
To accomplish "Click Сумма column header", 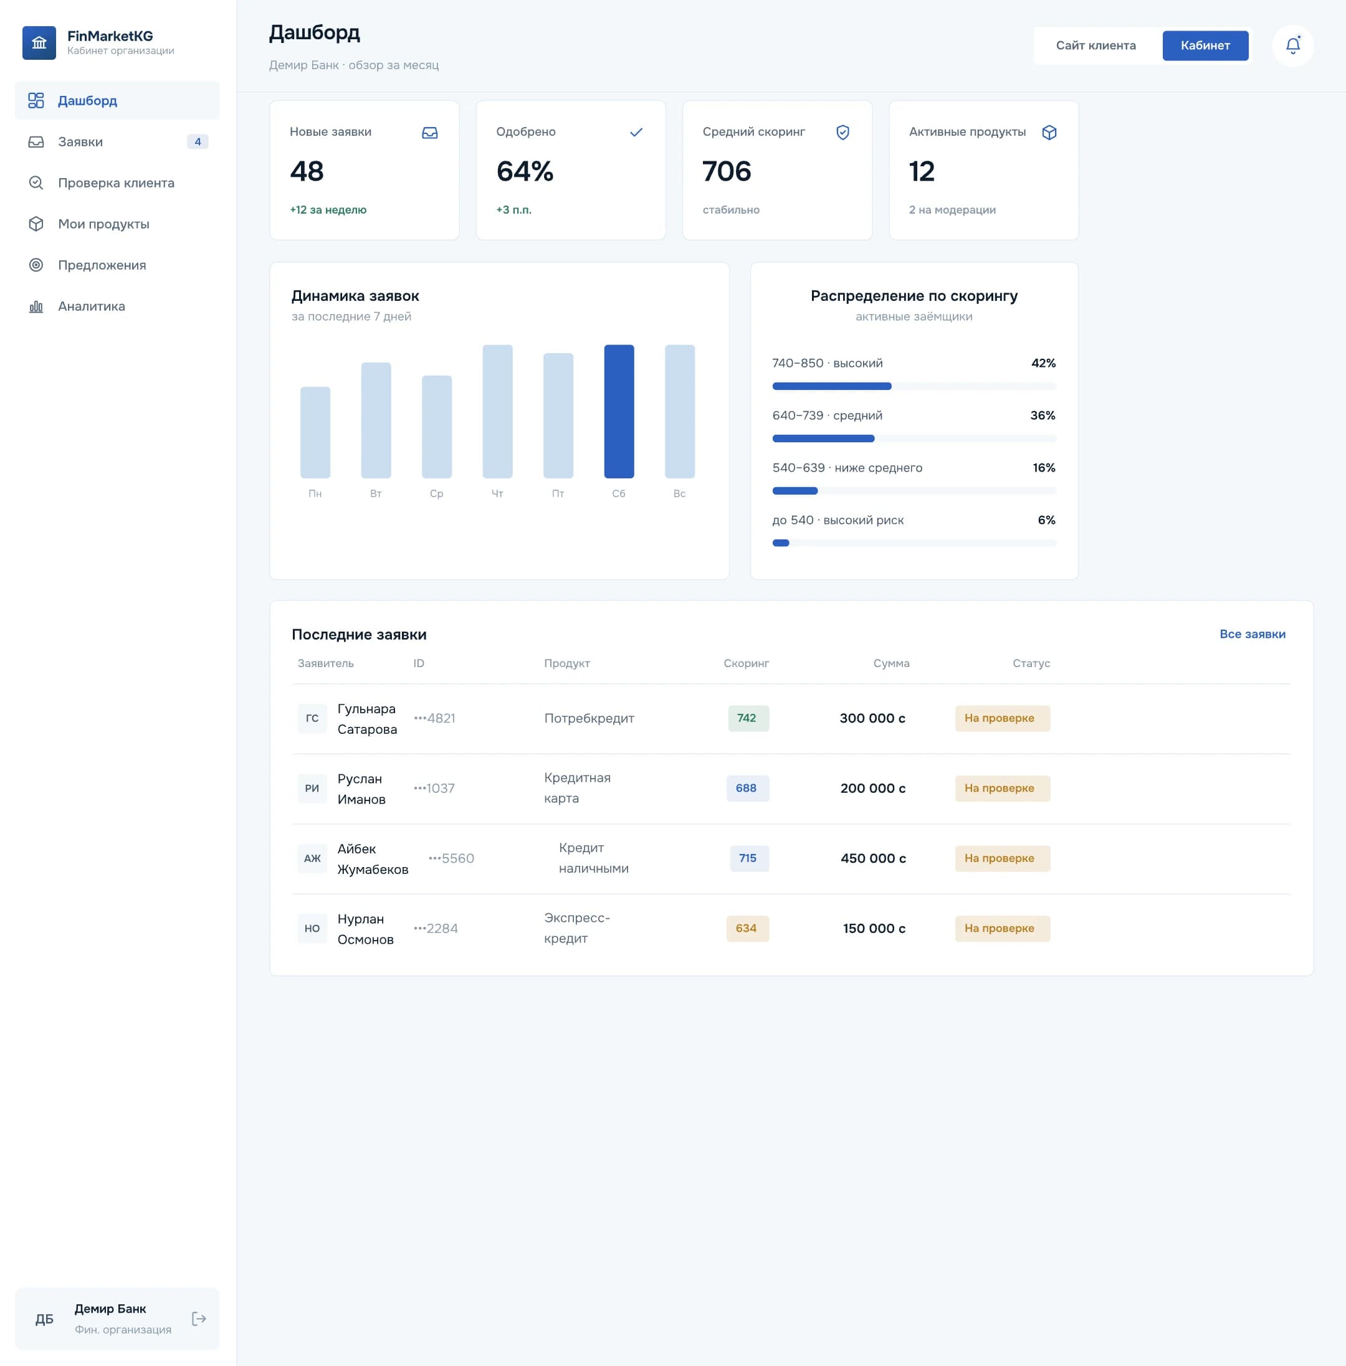I will click(x=890, y=663).
